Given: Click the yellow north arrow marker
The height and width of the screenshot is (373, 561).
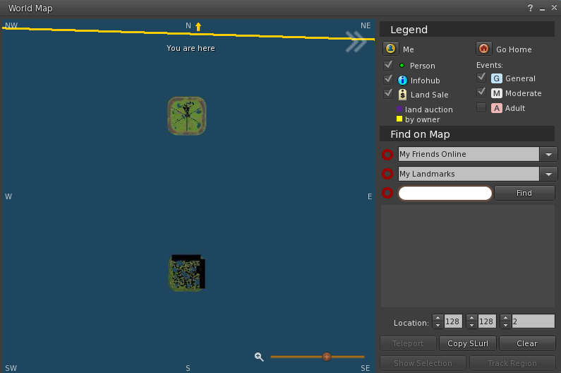Looking at the screenshot, I should coord(198,26).
